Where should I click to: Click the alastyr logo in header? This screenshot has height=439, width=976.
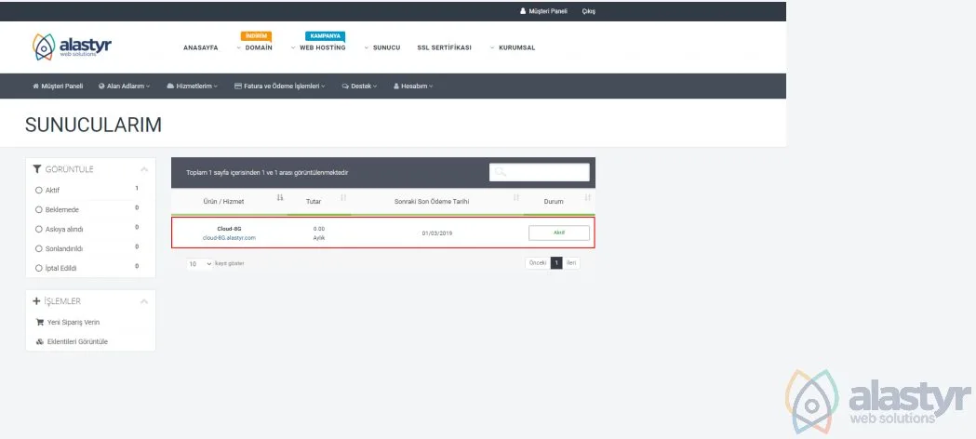coord(72,47)
